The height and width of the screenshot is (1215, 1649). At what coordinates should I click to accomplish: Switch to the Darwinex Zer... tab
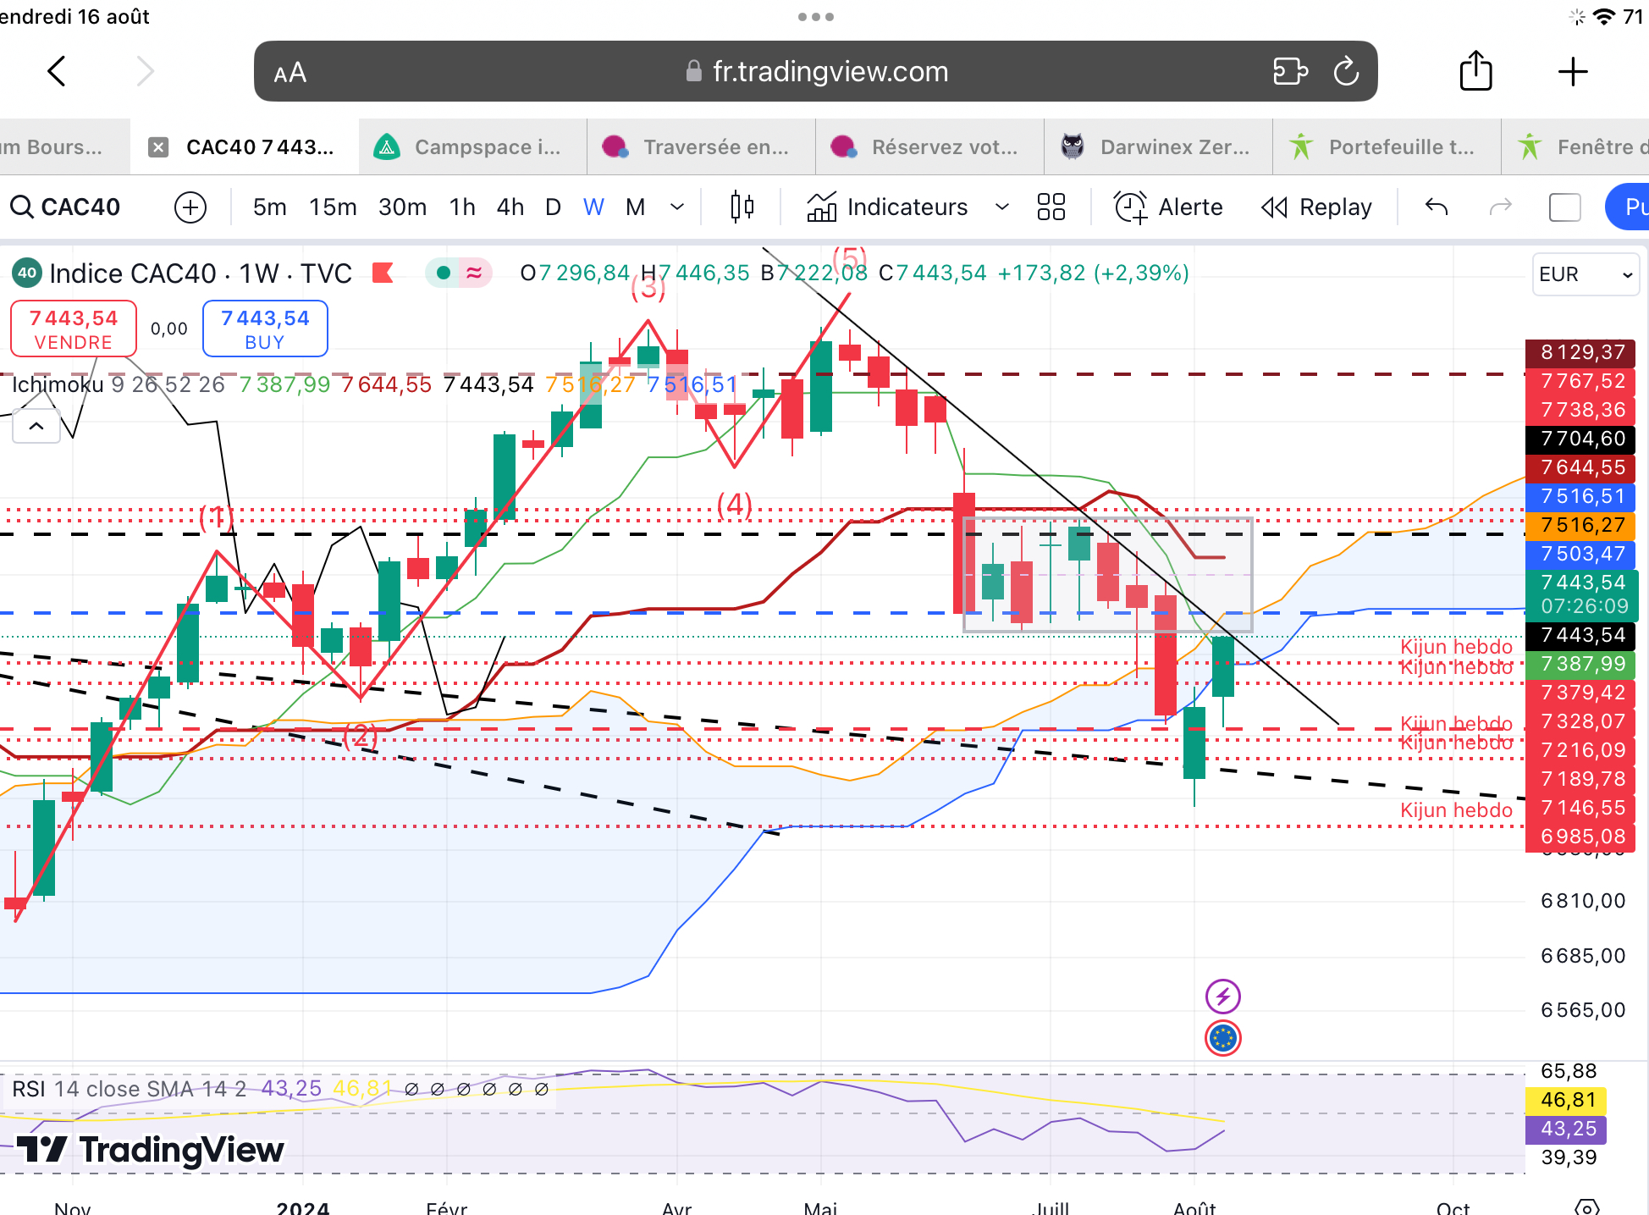pyautogui.click(x=1158, y=147)
